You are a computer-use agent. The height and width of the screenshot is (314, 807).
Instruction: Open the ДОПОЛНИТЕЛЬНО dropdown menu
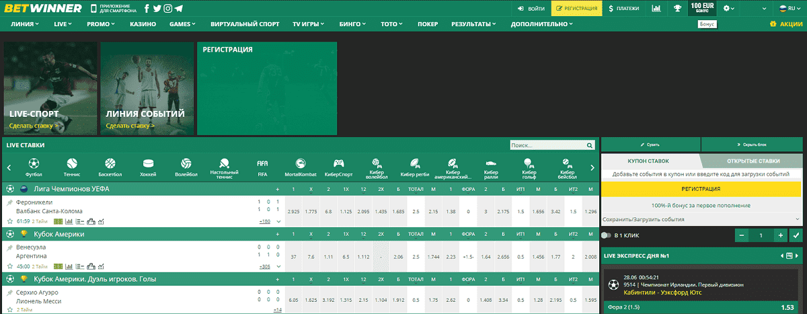pyautogui.click(x=542, y=24)
